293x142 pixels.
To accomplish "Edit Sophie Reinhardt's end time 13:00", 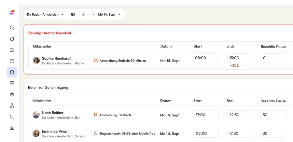I will 240,58.
